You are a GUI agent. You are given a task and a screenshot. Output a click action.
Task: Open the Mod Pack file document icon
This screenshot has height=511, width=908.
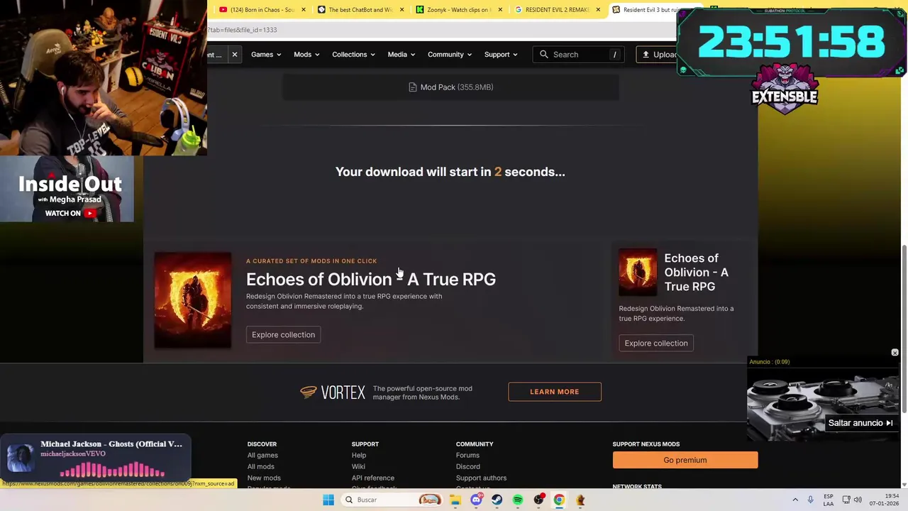(x=413, y=87)
